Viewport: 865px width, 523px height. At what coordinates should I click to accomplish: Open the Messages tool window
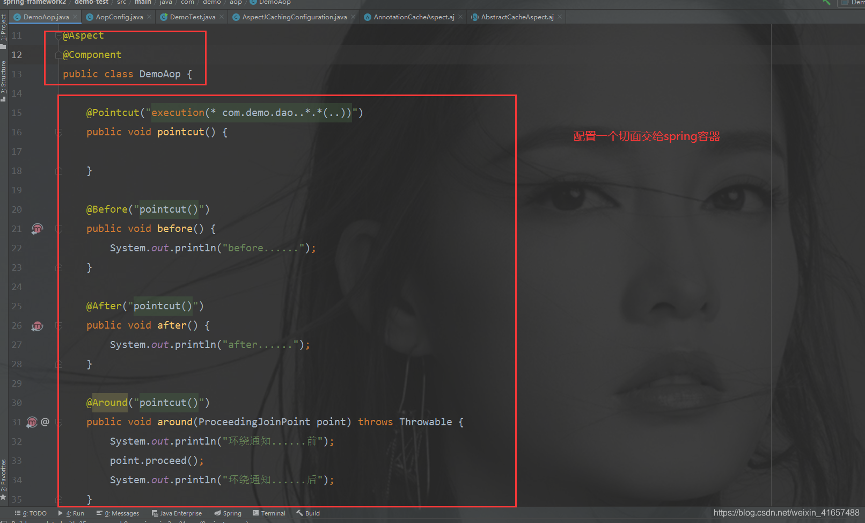[118, 513]
